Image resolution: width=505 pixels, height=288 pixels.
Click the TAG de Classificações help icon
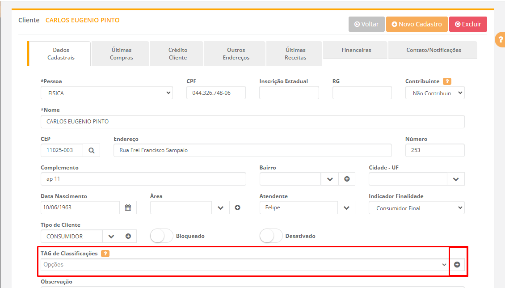coord(105,254)
